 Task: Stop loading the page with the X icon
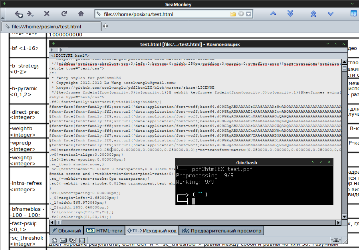pyautogui.click(x=47, y=14)
